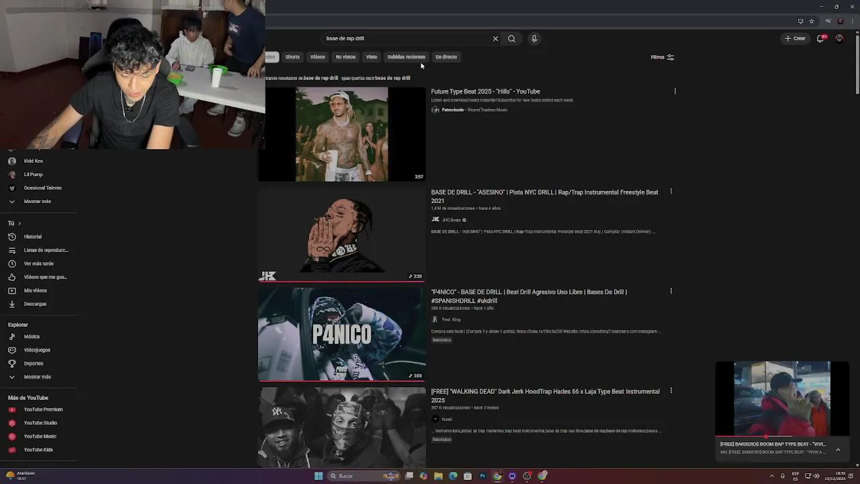860x484 pixels.
Task: Open YouTube account avatar menu
Action: [x=839, y=38]
